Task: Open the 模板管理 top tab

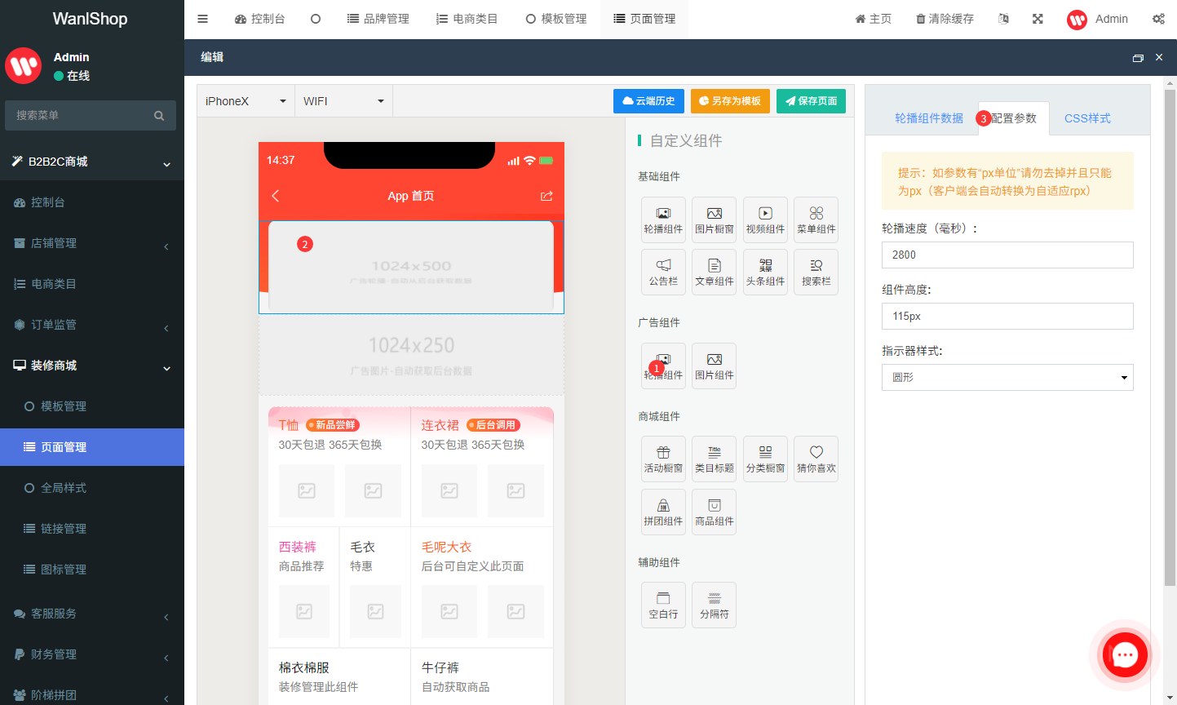Action: pyautogui.click(x=556, y=19)
